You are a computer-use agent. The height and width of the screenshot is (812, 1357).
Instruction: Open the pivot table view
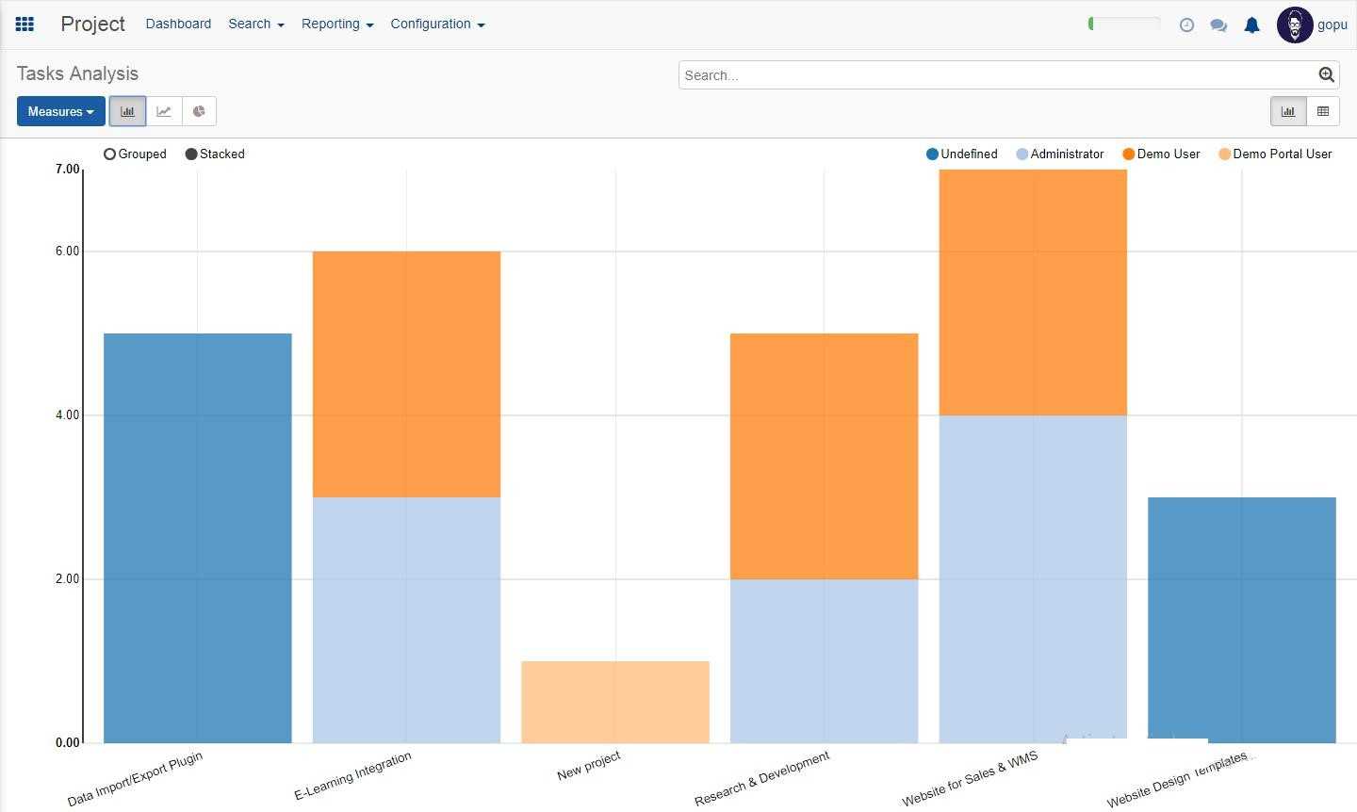tap(1322, 111)
